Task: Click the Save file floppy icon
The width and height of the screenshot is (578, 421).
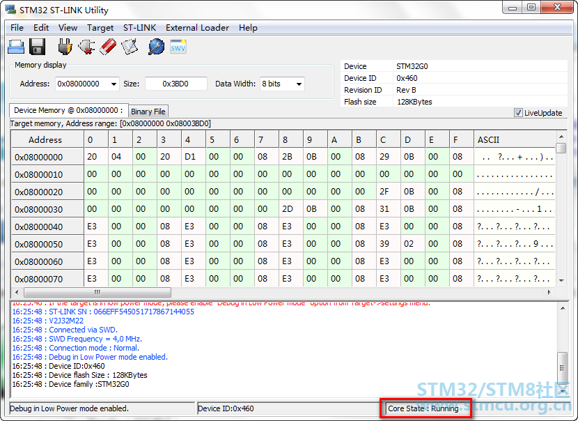Action: pos(37,47)
